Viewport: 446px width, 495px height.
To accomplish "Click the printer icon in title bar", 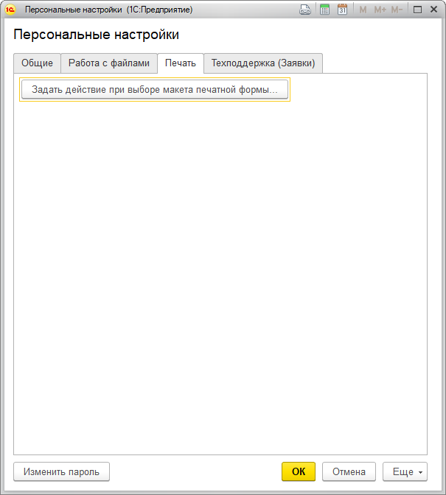I will (305, 10).
